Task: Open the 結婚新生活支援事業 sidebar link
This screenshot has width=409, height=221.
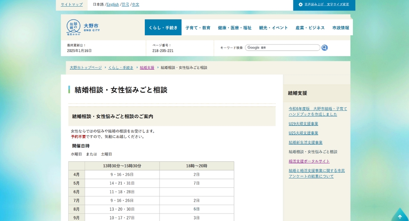Action: tap(305, 142)
